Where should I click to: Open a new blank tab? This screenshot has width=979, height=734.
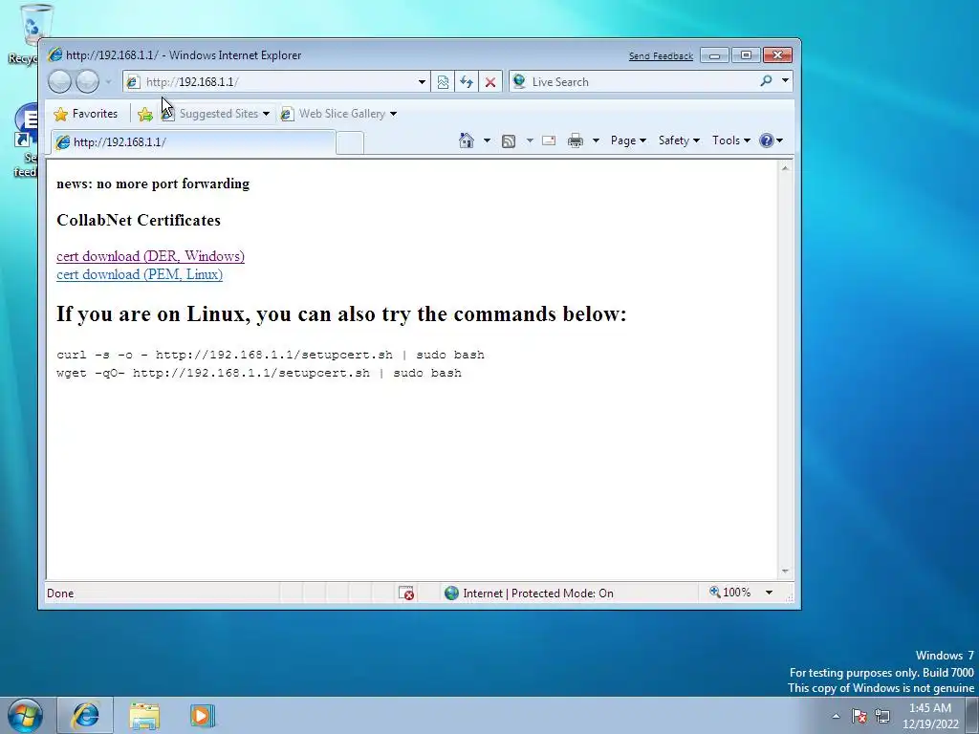tap(350, 143)
